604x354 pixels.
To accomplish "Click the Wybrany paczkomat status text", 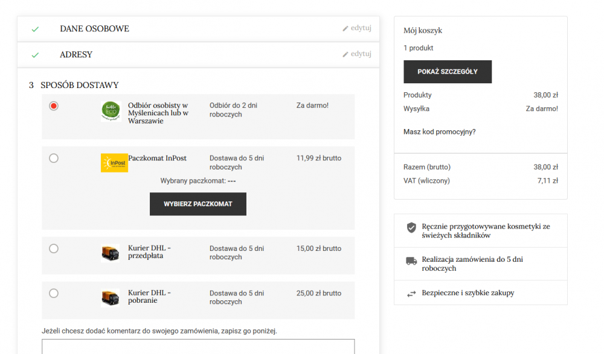I will [x=198, y=181].
